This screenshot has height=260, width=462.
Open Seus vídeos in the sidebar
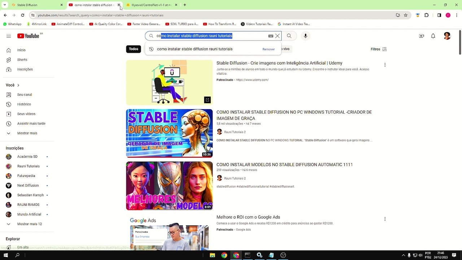coord(27,114)
